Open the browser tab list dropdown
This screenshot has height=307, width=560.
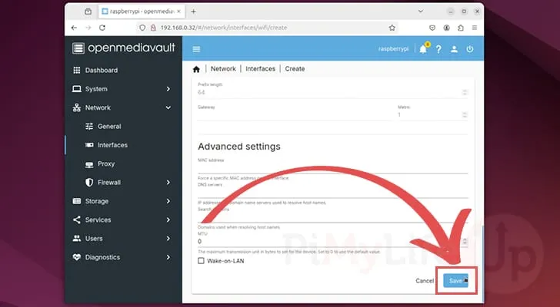click(421, 12)
